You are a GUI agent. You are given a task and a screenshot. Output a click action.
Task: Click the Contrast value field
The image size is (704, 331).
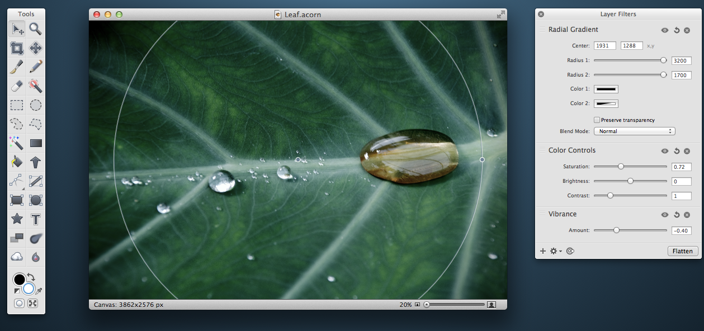(681, 196)
